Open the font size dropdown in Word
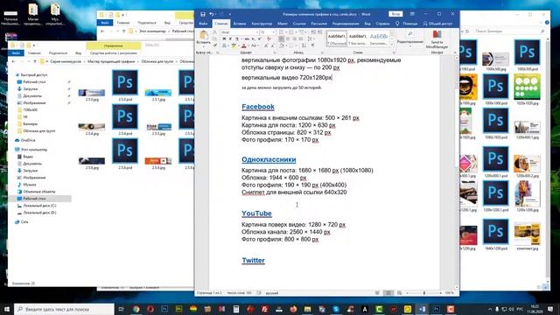Viewport: 560px width, 315px height. pyautogui.click(x=273, y=32)
